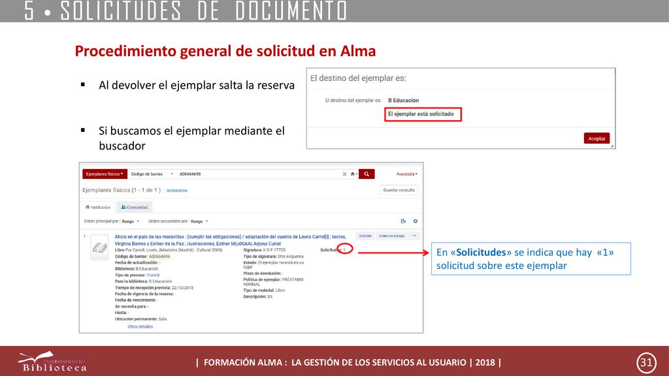Switch to the Comunidad tab
This screenshot has height=376, width=669.
(135, 207)
